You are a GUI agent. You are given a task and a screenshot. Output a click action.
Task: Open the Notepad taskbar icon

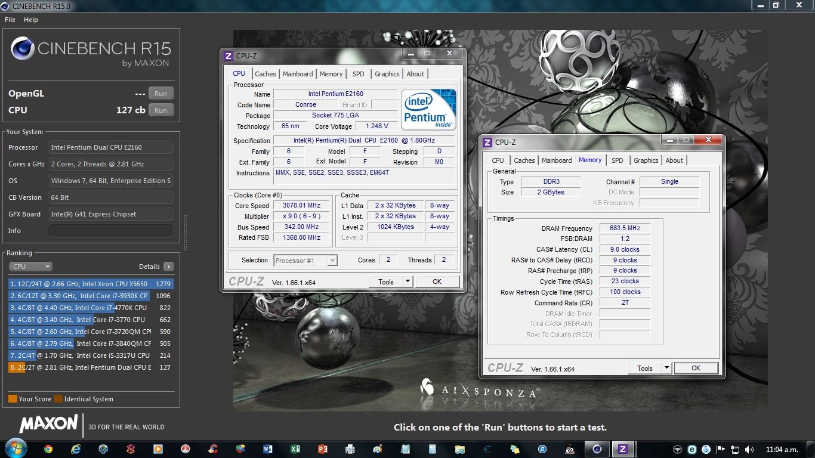[x=405, y=449]
